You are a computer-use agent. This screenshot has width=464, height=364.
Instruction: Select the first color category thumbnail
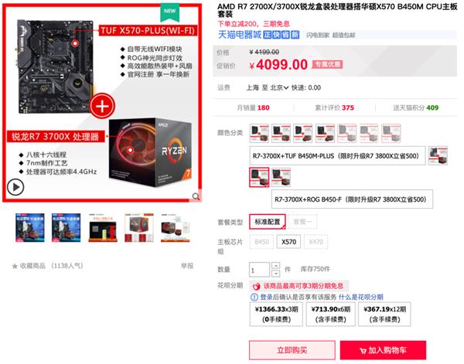(x=259, y=134)
